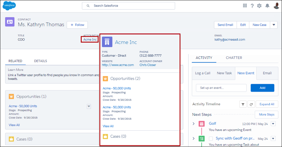Click the Golf event calendar icon

[202, 124]
